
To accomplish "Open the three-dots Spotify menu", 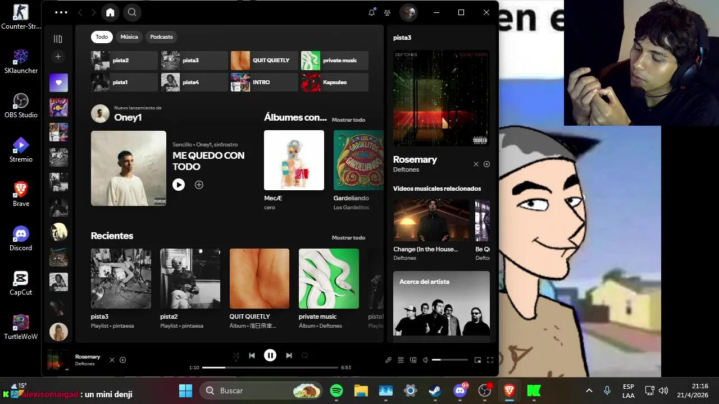I will tap(61, 12).
